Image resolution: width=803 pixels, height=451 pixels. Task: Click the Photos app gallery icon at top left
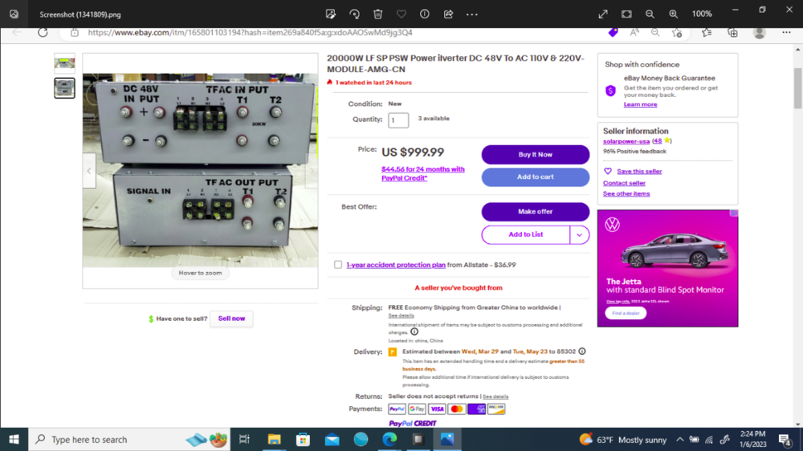14,14
